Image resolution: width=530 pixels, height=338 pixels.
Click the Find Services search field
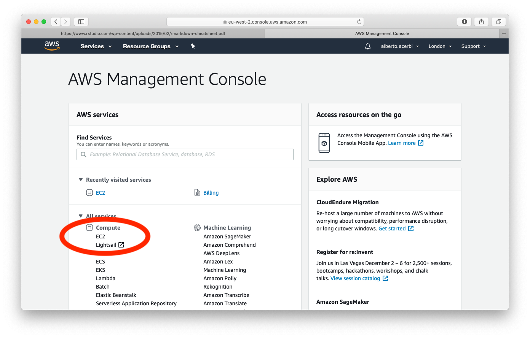point(185,154)
